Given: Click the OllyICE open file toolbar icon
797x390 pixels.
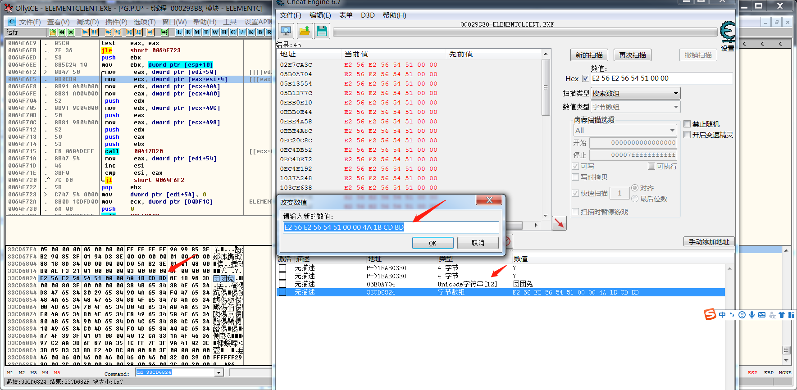Looking at the screenshot, I should (53, 32).
